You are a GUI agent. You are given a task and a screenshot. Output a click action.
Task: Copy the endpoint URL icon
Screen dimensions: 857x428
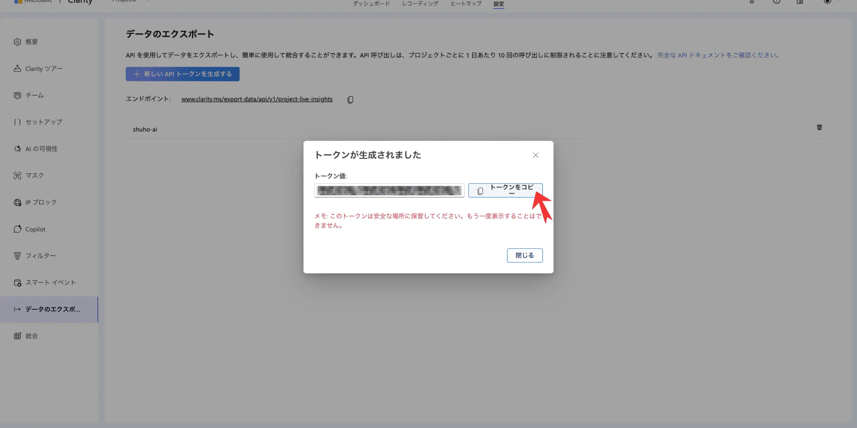(350, 100)
